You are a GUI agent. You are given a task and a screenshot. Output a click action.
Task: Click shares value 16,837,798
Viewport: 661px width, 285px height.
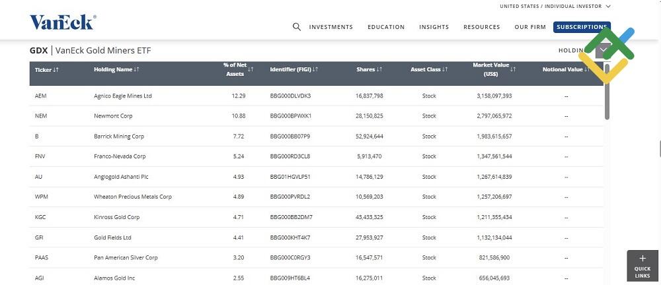point(369,96)
